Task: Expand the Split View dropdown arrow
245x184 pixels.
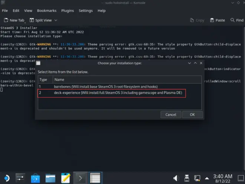Action: click(x=56, y=20)
